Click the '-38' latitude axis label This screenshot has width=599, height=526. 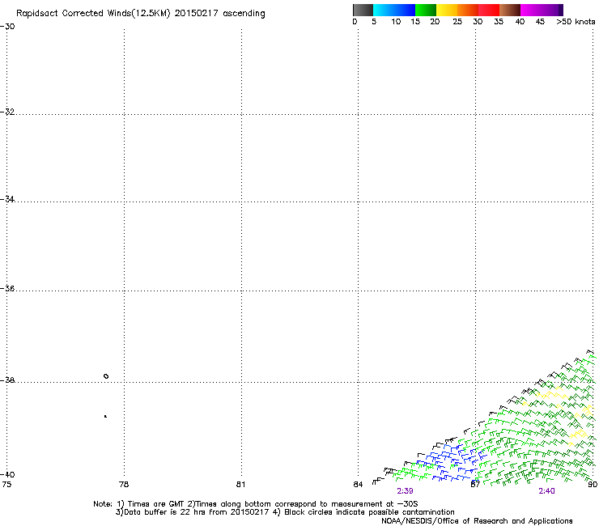[x=7, y=380]
